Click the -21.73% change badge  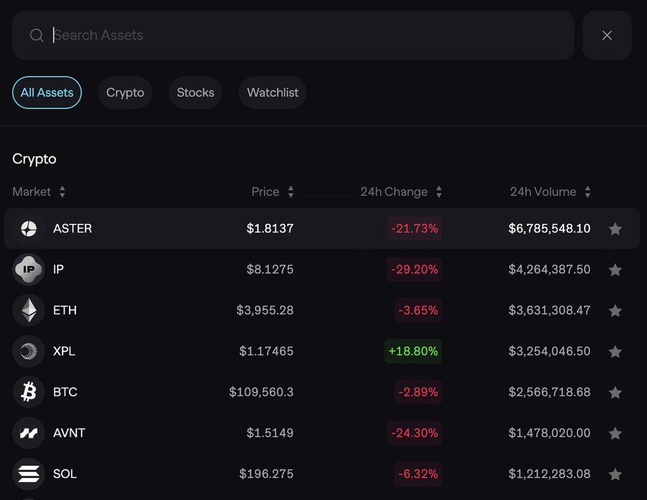coord(414,228)
